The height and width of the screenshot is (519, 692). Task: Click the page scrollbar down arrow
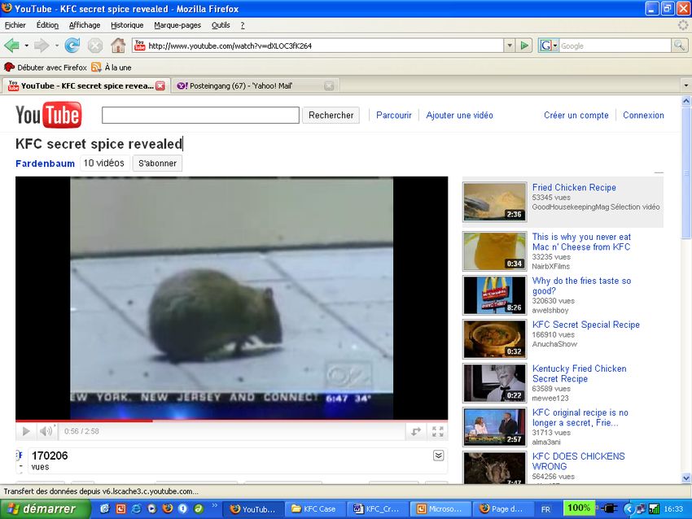point(686,478)
